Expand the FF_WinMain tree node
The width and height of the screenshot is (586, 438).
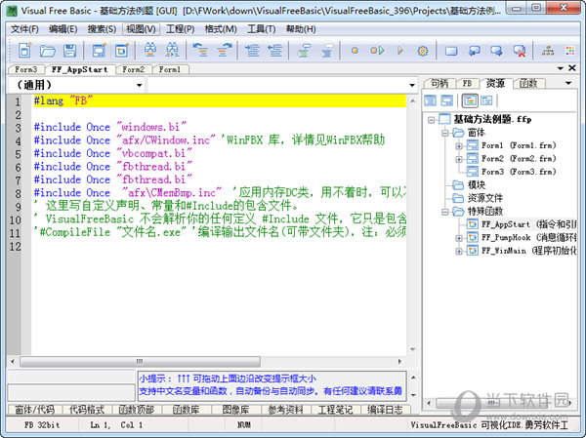pyautogui.click(x=459, y=251)
